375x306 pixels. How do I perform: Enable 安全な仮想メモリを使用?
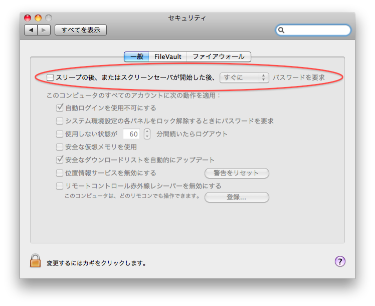click(x=60, y=147)
